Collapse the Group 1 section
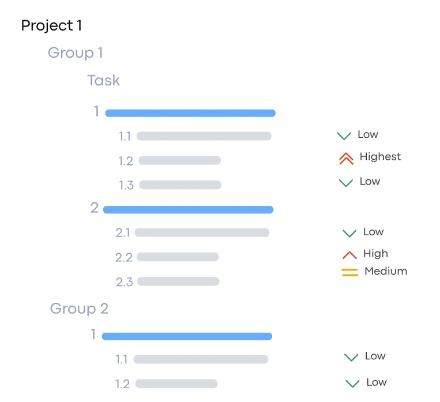 75,53
